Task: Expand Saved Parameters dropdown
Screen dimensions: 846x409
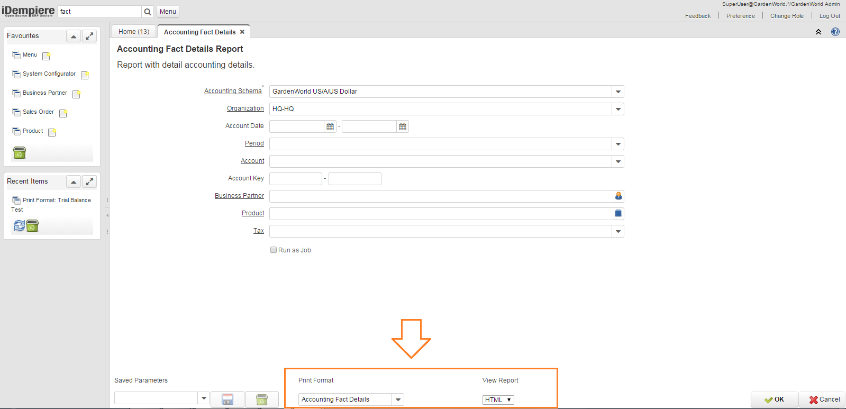Action: [x=204, y=398]
